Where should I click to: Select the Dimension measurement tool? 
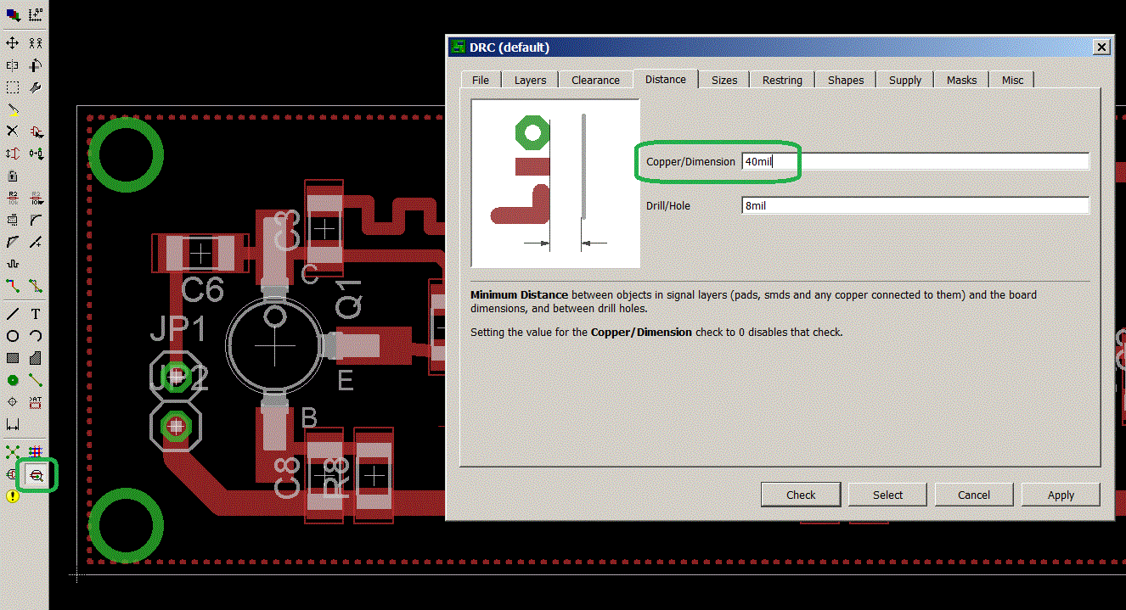(13, 424)
